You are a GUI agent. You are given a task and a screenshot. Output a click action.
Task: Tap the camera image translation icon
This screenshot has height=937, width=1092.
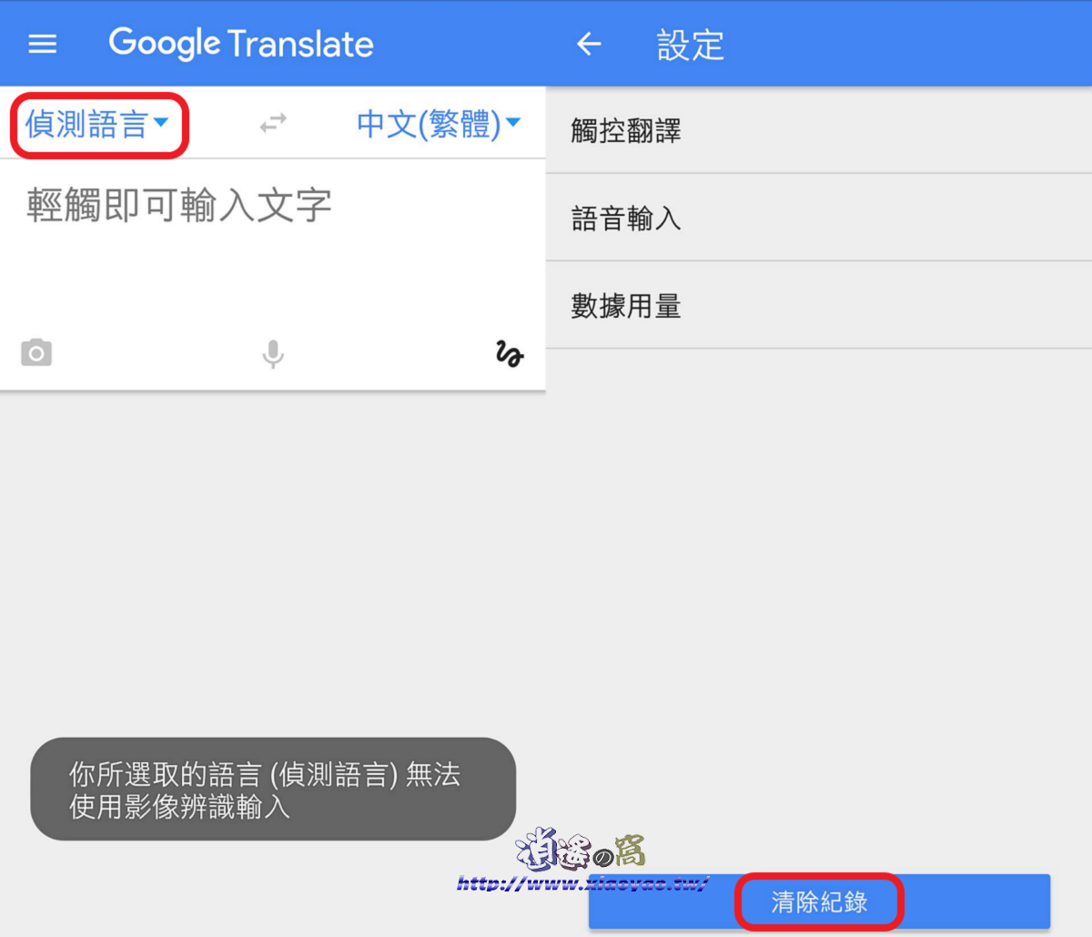point(36,352)
